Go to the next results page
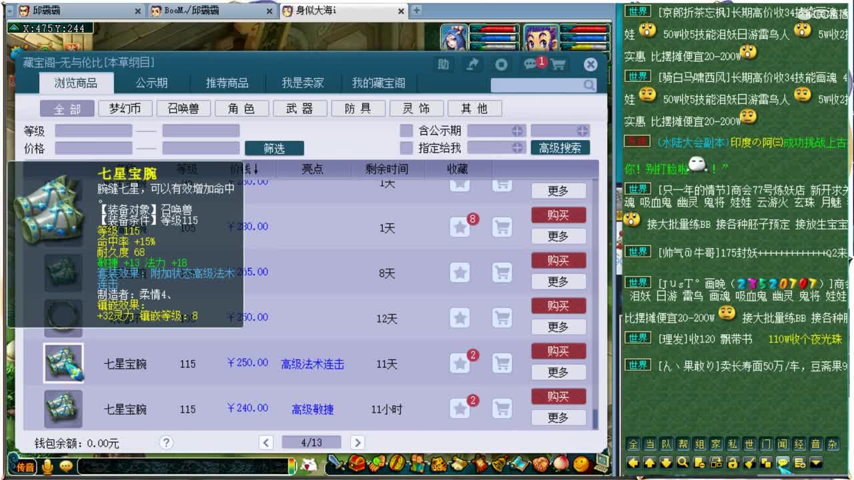The image size is (854, 480). (x=358, y=442)
